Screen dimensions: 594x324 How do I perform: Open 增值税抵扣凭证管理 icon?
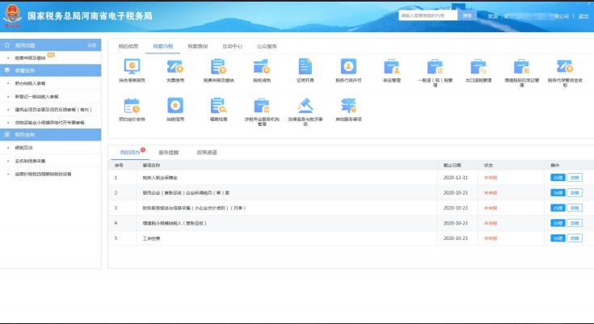521,67
